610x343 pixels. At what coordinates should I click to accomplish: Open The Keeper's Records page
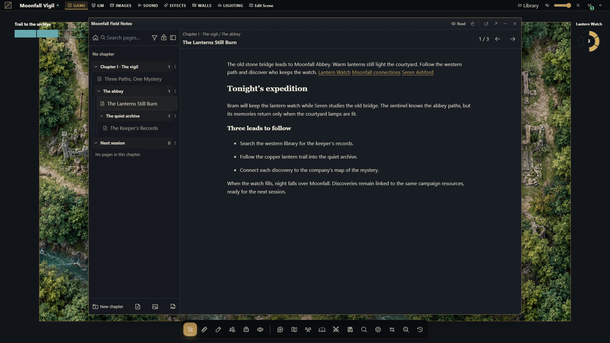point(138,128)
